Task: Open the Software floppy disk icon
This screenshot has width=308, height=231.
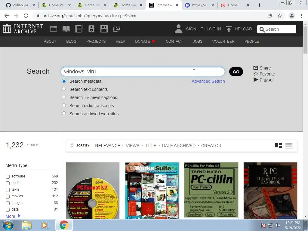Action: 104,29
